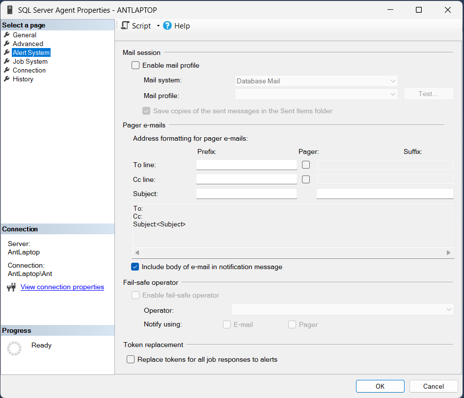This screenshot has height=398, width=464.
Task: Expand the Script dropdown arrow
Action: tap(158, 26)
